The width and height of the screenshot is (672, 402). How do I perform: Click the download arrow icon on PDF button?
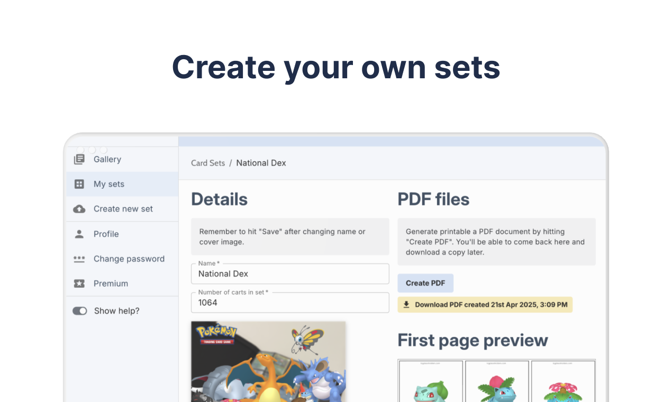tap(406, 305)
